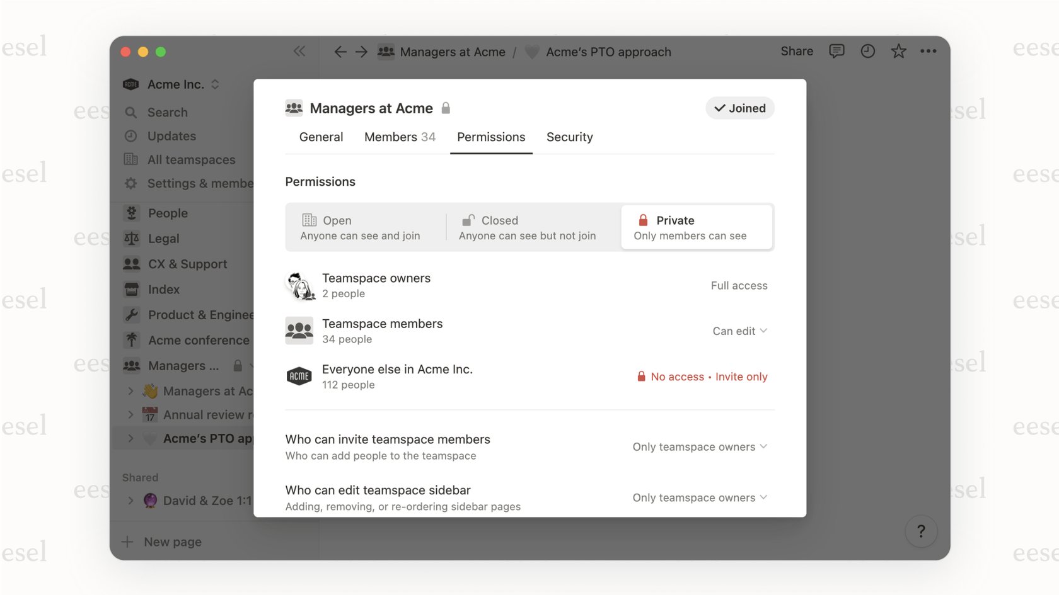Collapse the sidebar using the double-chevron icon

click(x=299, y=52)
